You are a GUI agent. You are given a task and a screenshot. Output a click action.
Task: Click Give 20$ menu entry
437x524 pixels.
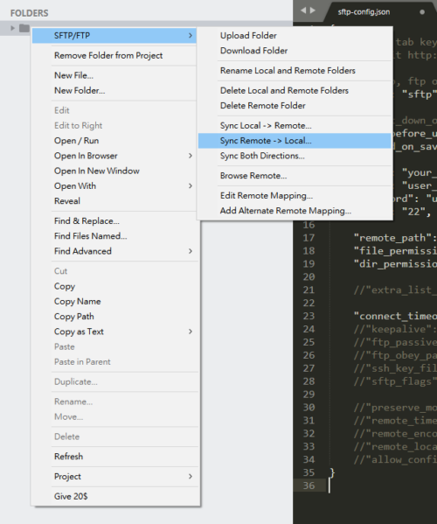tap(115, 497)
